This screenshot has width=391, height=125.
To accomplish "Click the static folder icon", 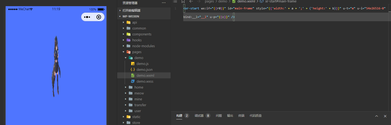I will click(x=128, y=117).
